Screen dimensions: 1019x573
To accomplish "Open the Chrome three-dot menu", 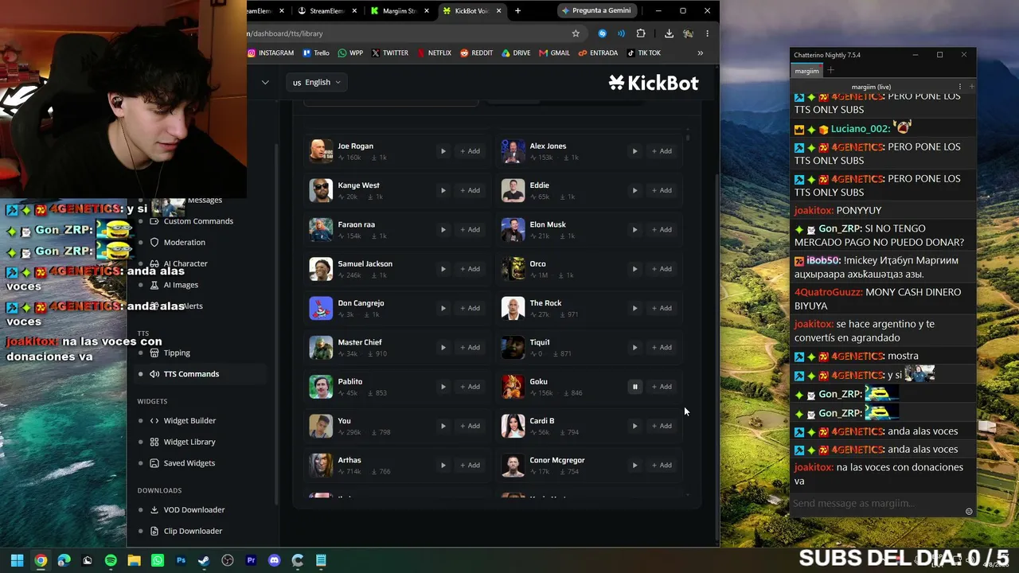I will 707,33.
